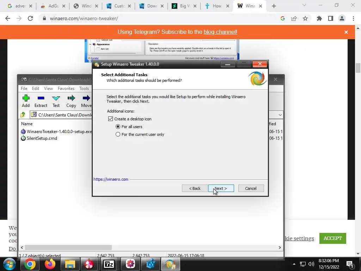Click the Chrome address bar URL
This screenshot has width=361, height=271.
click(x=84, y=18)
